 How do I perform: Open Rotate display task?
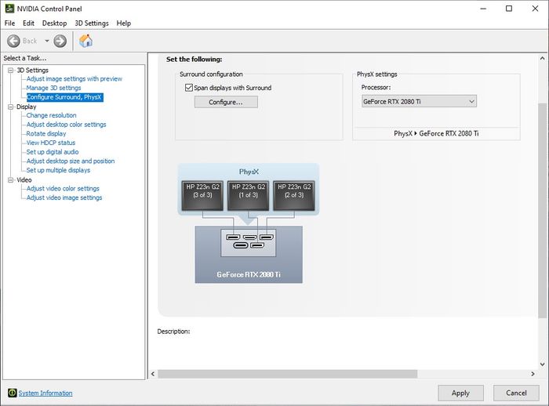click(46, 133)
